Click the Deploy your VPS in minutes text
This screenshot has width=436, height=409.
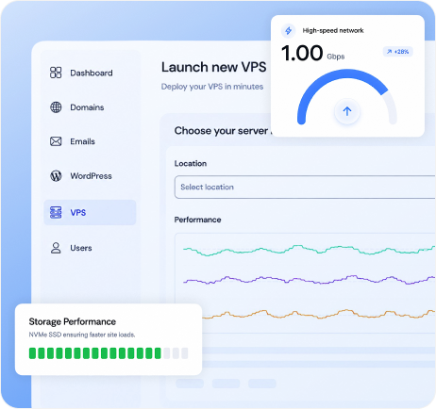(212, 87)
